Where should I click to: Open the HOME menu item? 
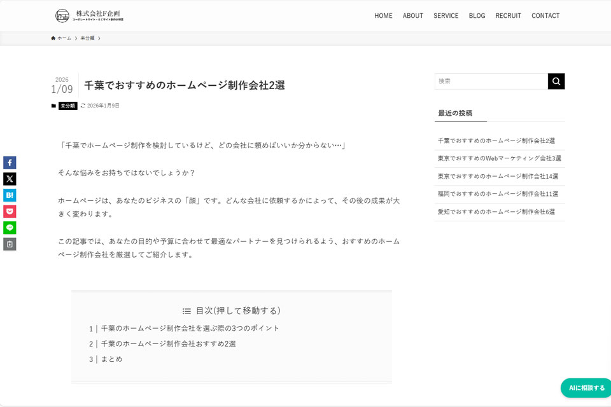383,15
